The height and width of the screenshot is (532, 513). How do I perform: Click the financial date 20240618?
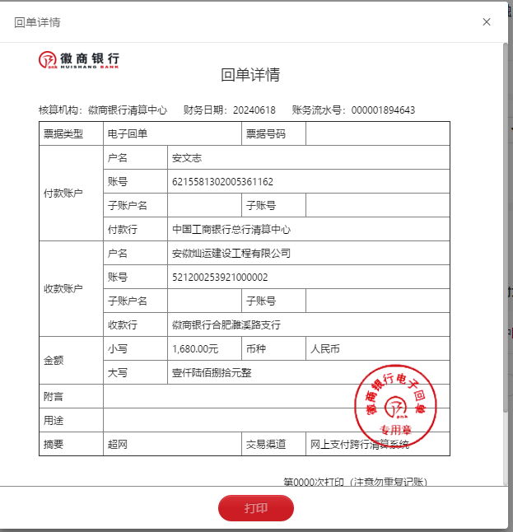coord(254,110)
